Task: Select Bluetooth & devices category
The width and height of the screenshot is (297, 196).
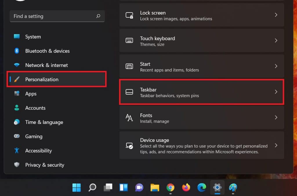Action: 57,51
